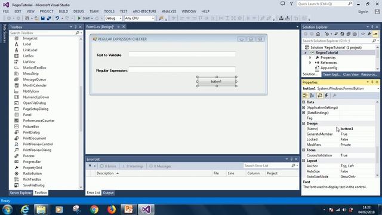Sort properties alphabetically
The width and height of the screenshot is (382, 215).
point(312,96)
